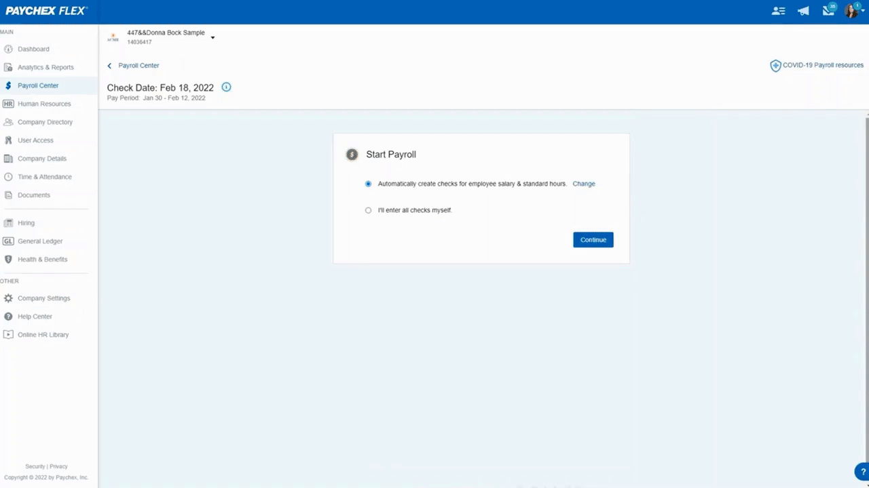Expand the company selector dropdown arrow

tap(212, 38)
